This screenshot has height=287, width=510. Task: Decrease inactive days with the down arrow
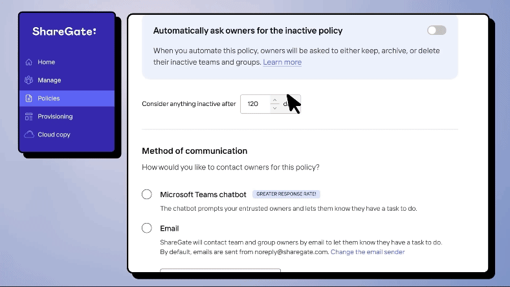275,108
